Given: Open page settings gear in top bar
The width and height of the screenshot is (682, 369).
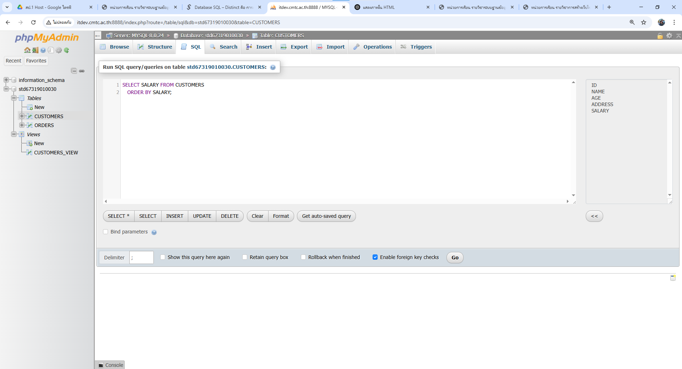Looking at the screenshot, I should click(x=669, y=36).
